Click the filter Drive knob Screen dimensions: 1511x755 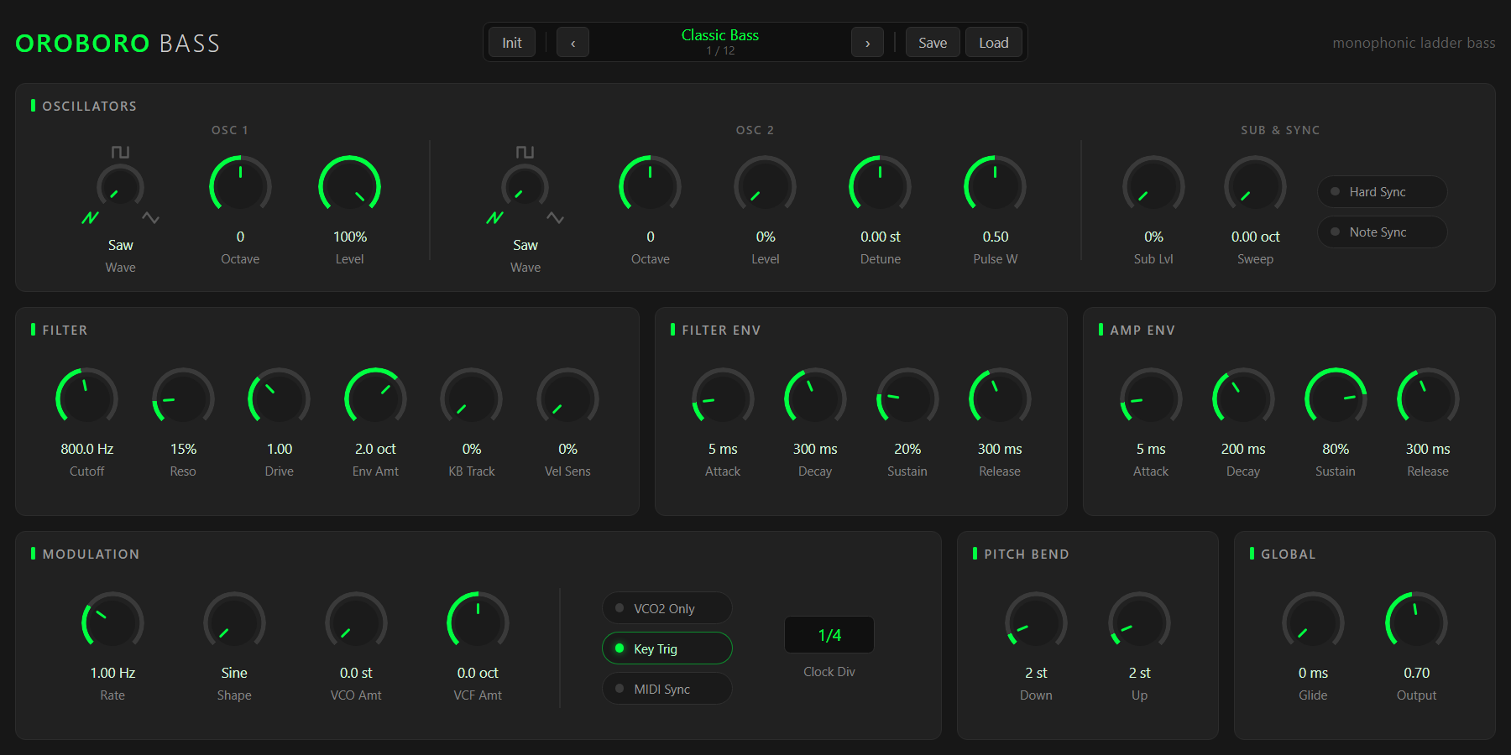pyautogui.click(x=279, y=398)
